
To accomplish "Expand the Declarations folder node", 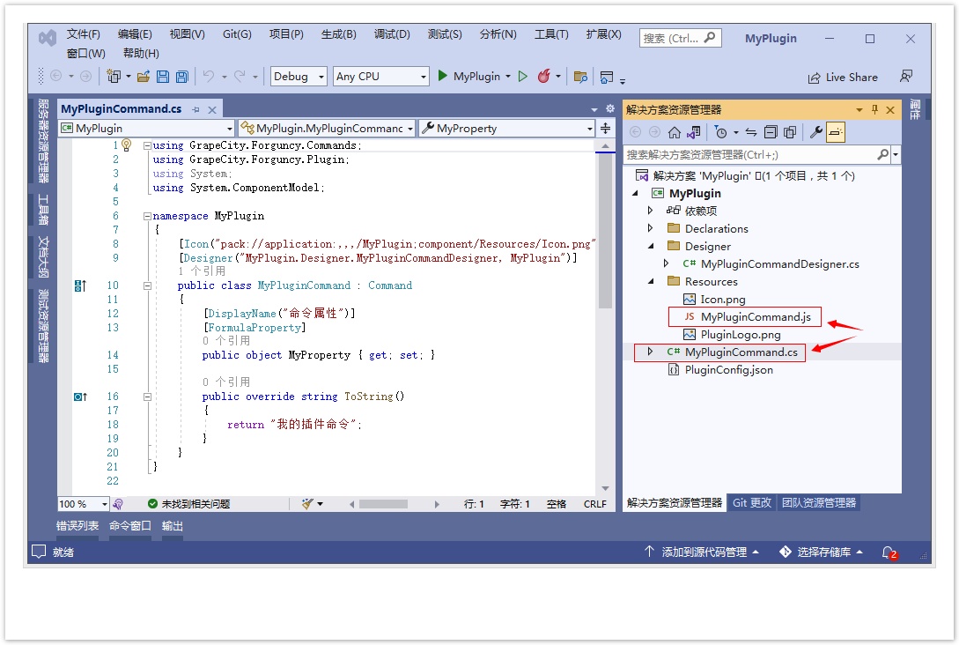I will click(x=650, y=228).
